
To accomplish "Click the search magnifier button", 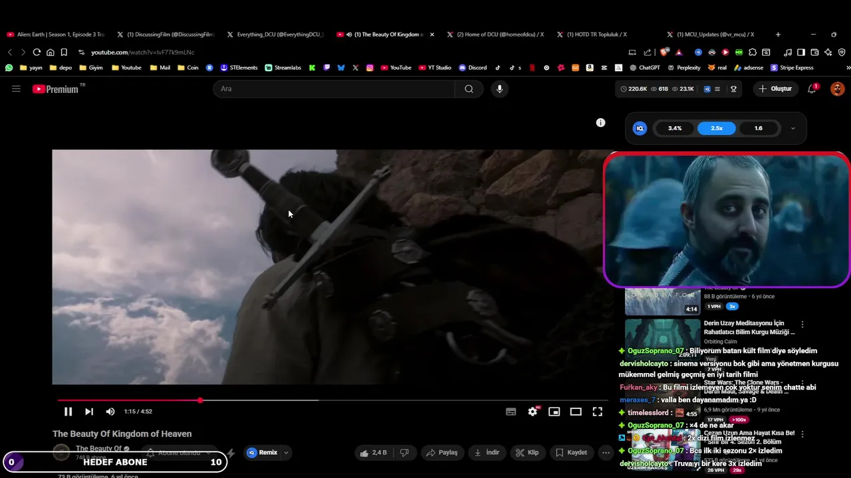I will pos(469,89).
